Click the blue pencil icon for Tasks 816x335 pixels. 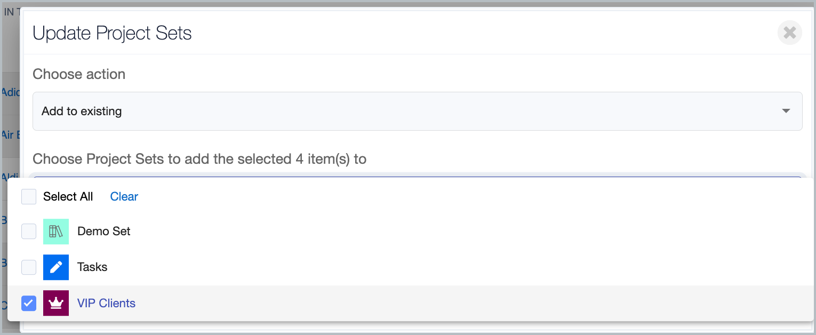coord(56,267)
